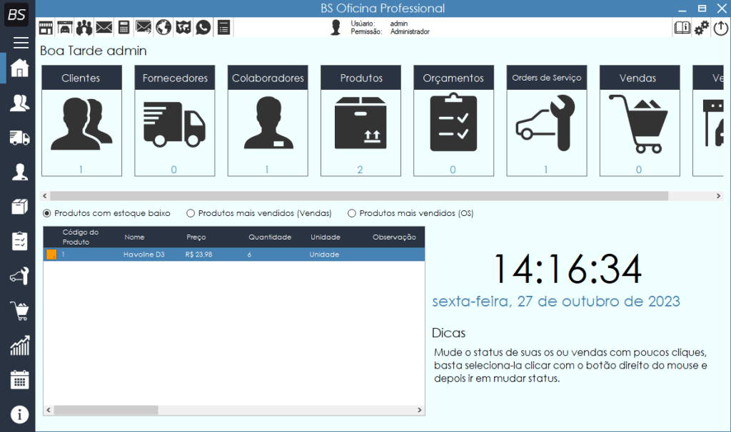Click the growth chart icon in sidebar

[x=19, y=346]
